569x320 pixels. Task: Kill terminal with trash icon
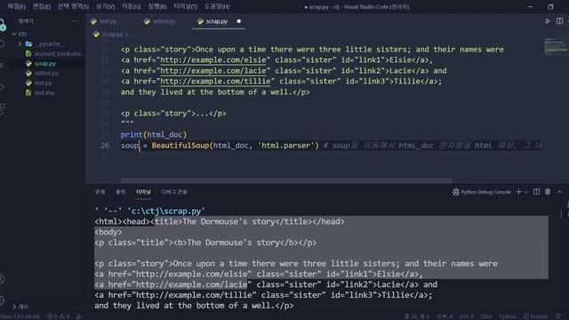point(548,192)
